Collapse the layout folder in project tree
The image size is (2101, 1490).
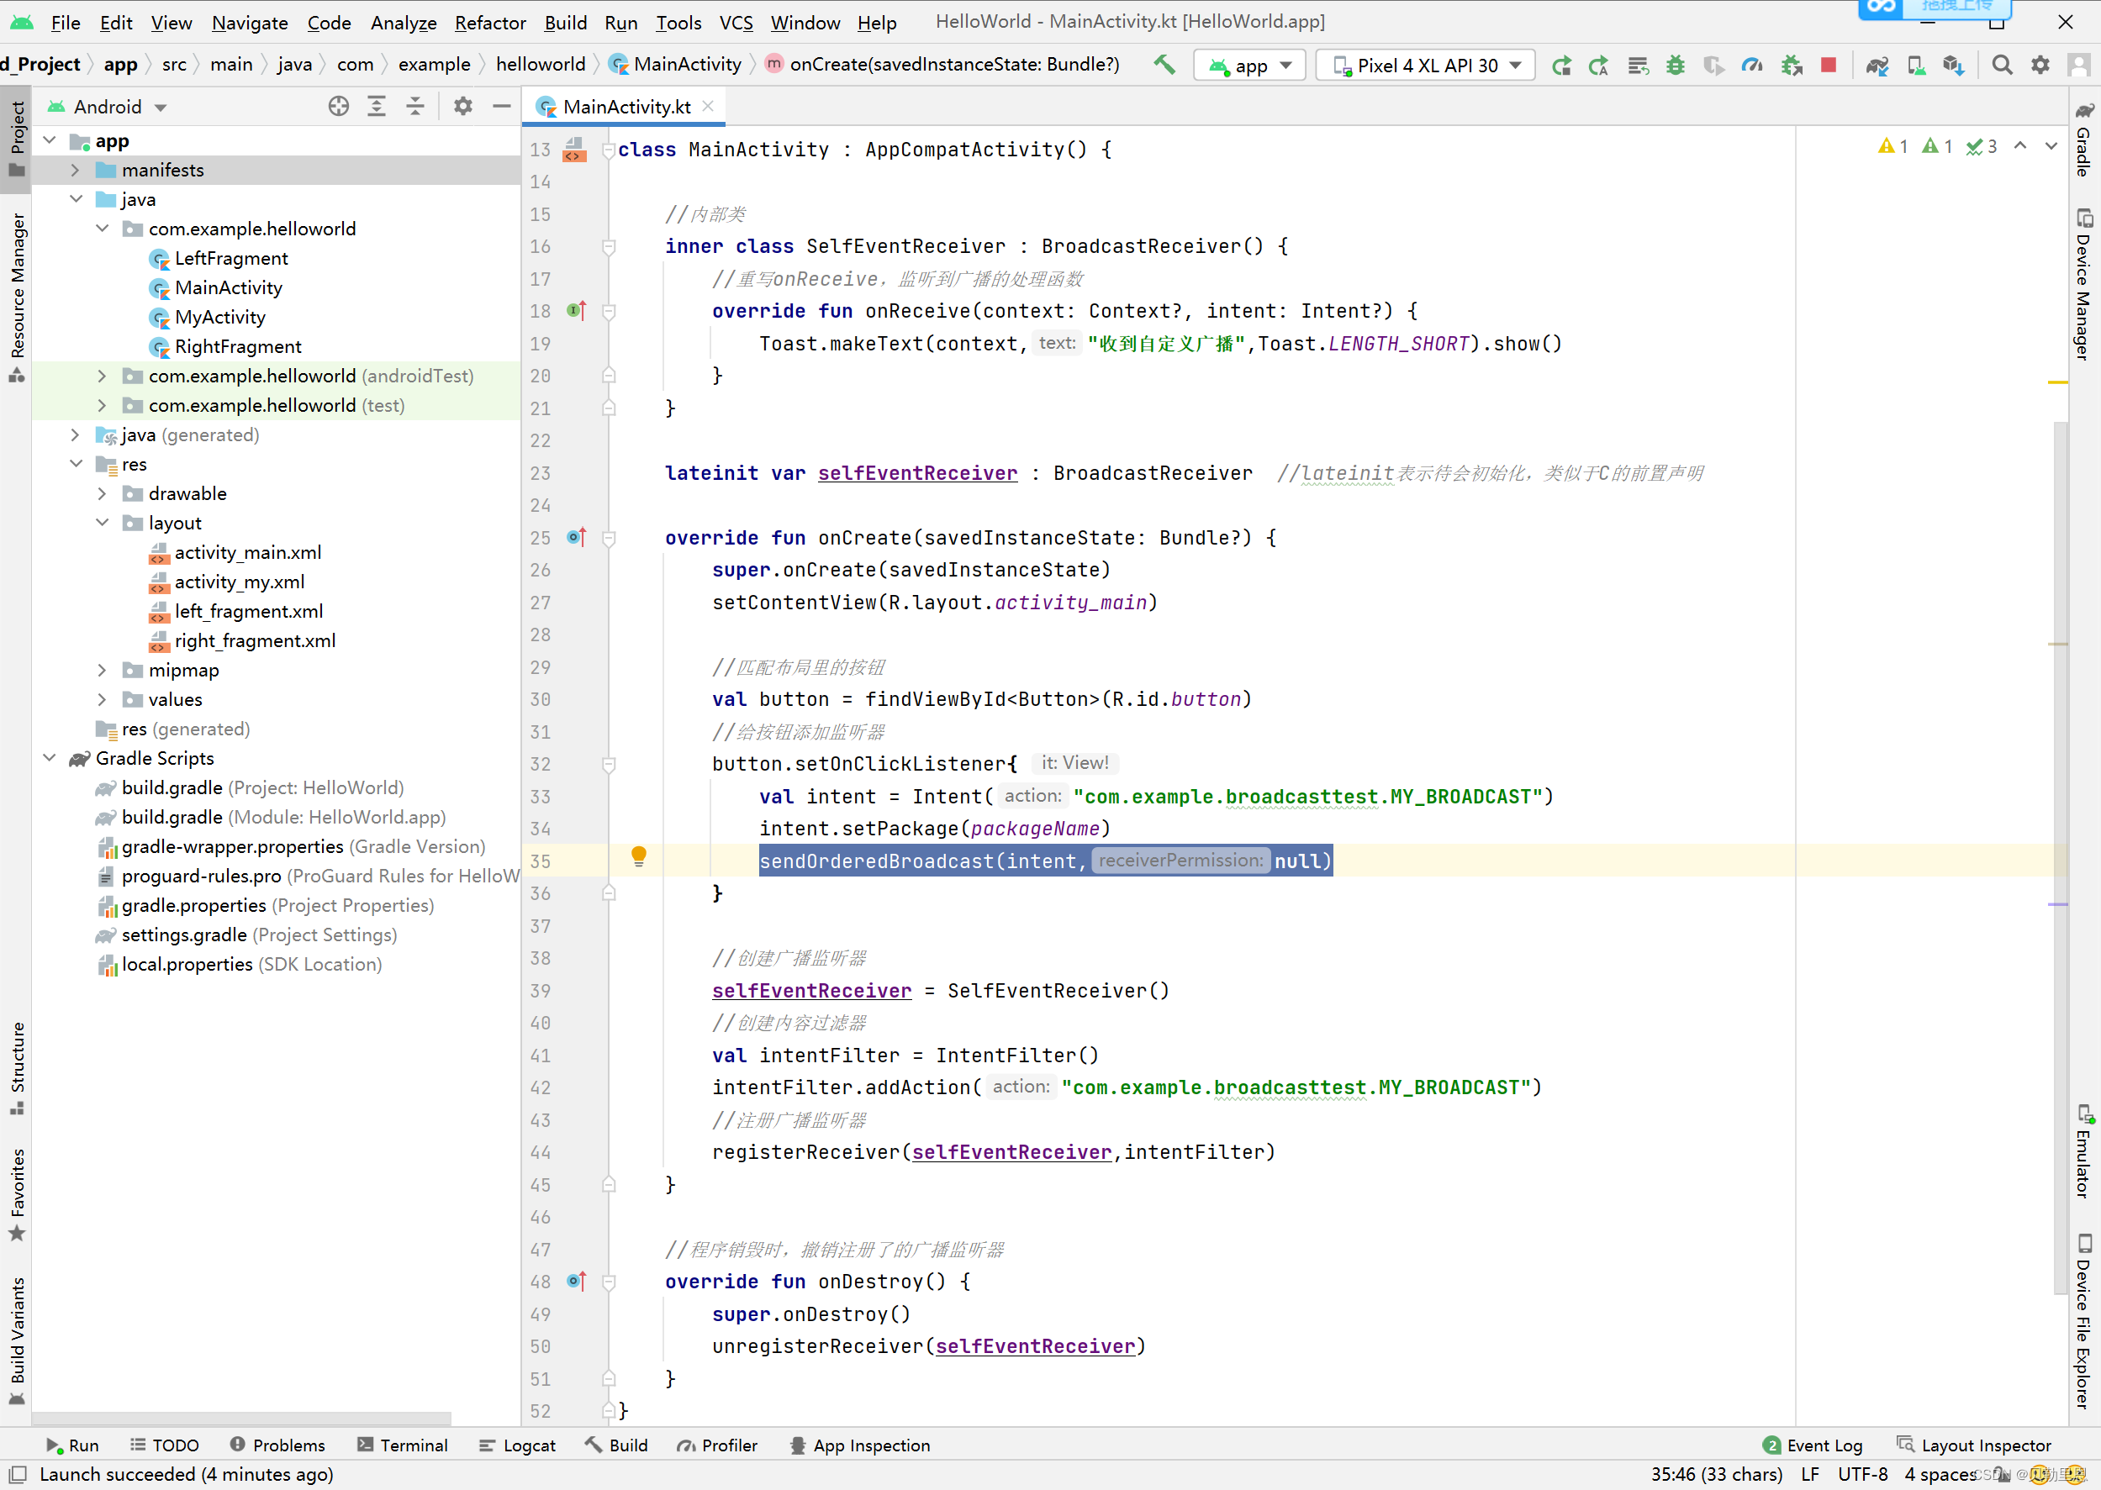[x=102, y=523]
